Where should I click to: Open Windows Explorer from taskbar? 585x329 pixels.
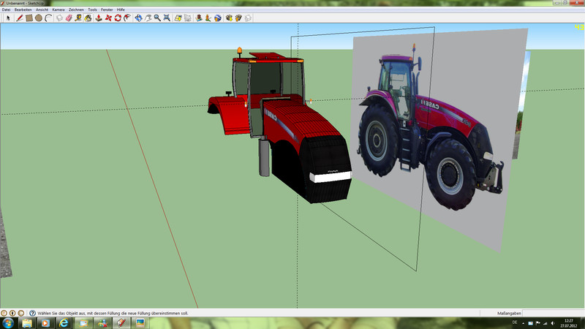27,323
